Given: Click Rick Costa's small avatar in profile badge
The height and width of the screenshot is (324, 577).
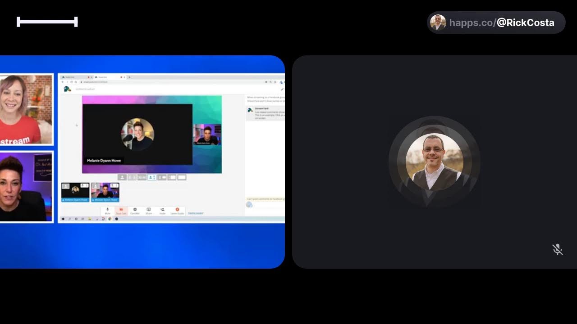Looking at the screenshot, I should coord(438,22).
